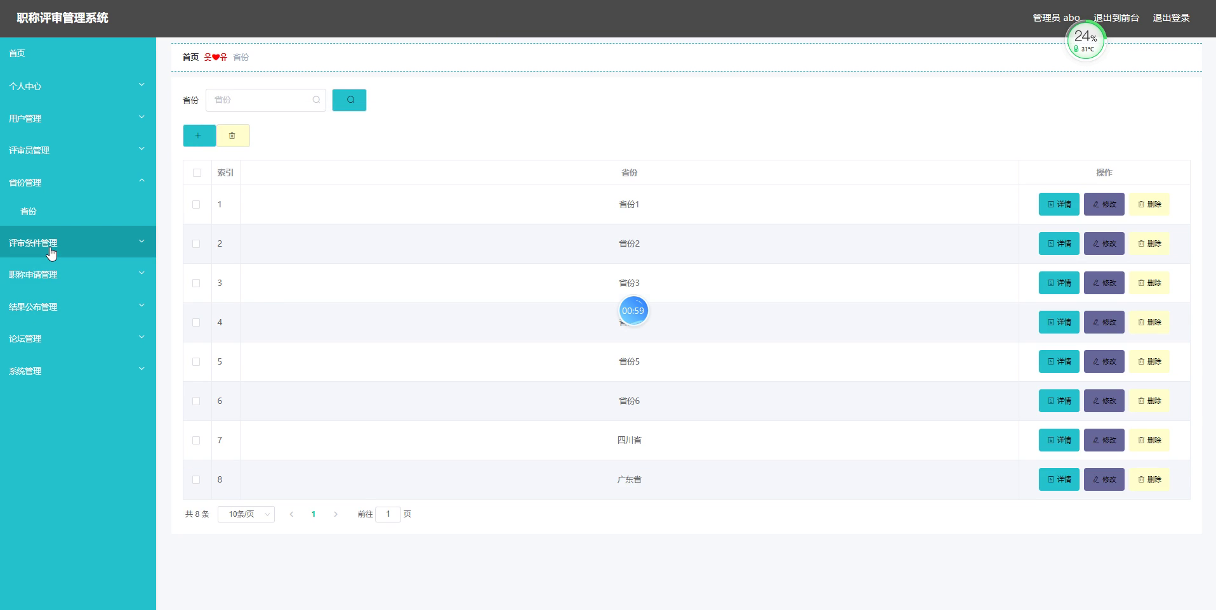Click 退出到前台 in the header
This screenshot has height=610, width=1216.
click(x=1116, y=18)
